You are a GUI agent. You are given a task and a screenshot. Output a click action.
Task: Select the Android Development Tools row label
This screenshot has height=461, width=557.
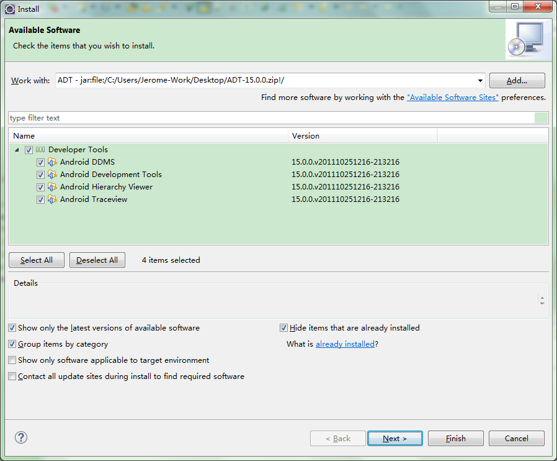[111, 175]
